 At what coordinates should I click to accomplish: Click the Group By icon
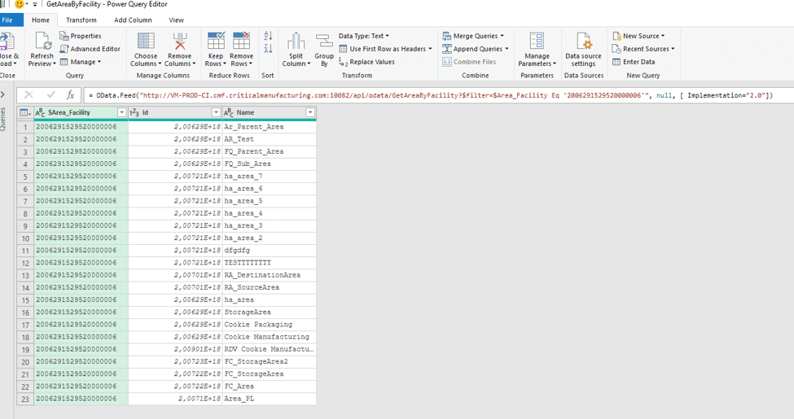click(324, 42)
